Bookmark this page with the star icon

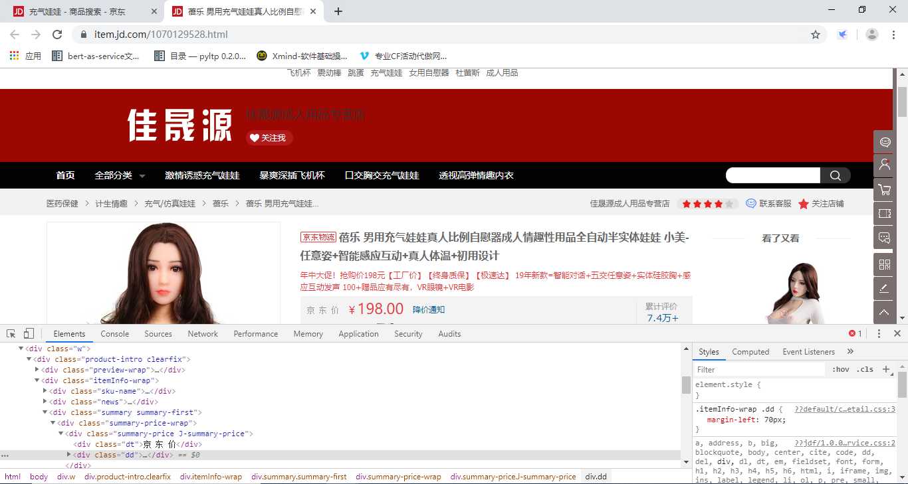click(x=816, y=35)
